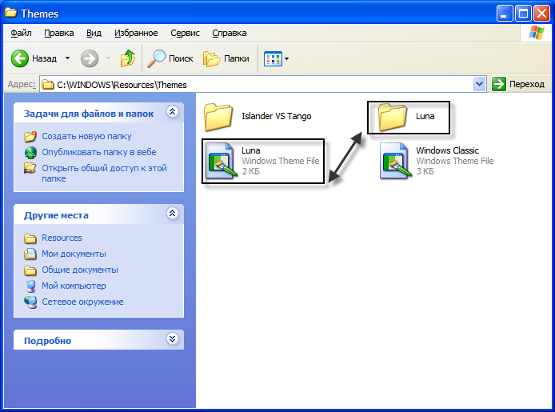Click the Общие документы folder icon
This screenshot has height=412, width=555.
[x=30, y=270]
